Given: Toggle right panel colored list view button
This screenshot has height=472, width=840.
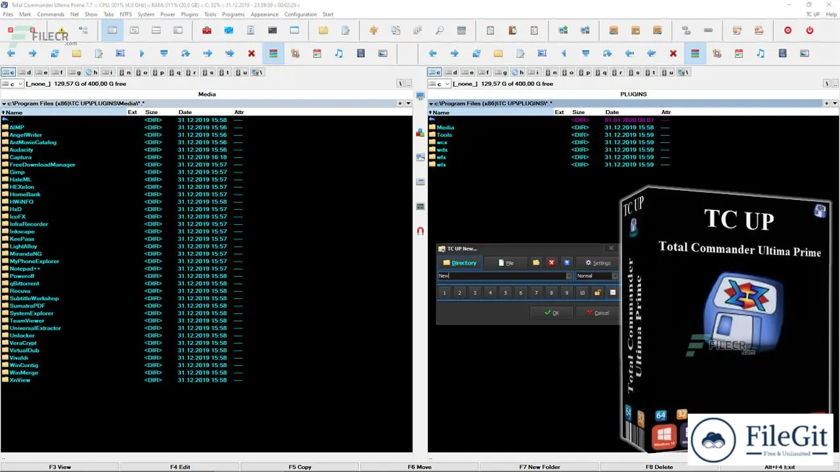Looking at the screenshot, I should (x=694, y=53).
